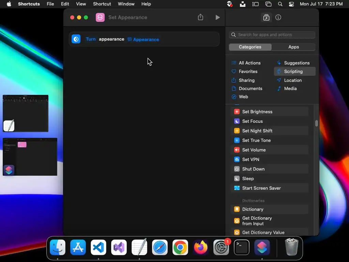The width and height of the screenshot is (349, 262).
Task: Launch Visual Studio from the Dock
Action: 119,247
